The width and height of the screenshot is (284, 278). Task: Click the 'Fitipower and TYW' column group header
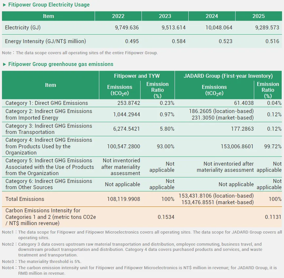(x=137, y=76)
